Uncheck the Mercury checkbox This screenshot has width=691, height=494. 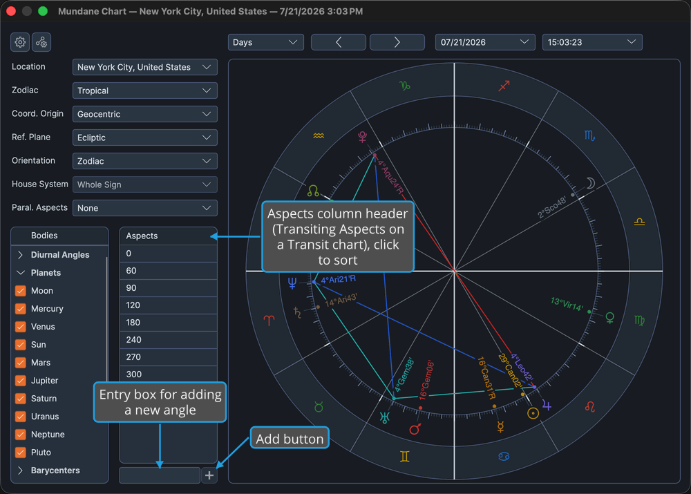pos(20,309)
